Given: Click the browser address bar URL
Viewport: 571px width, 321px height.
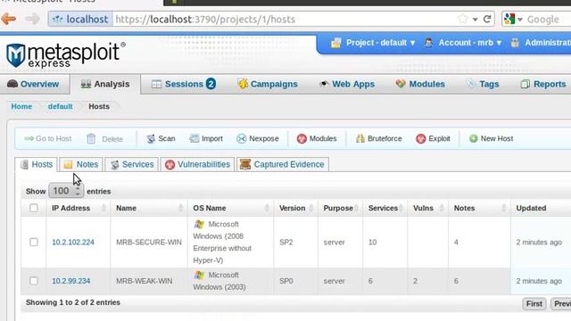Looking at the screenshot, I should click(x=205, y=20).
